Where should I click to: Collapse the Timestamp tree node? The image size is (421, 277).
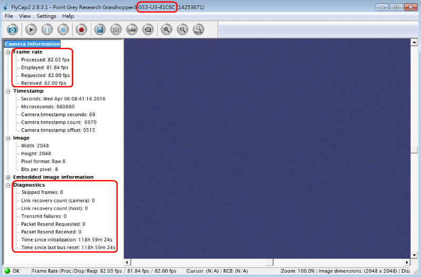click(8, 91)
